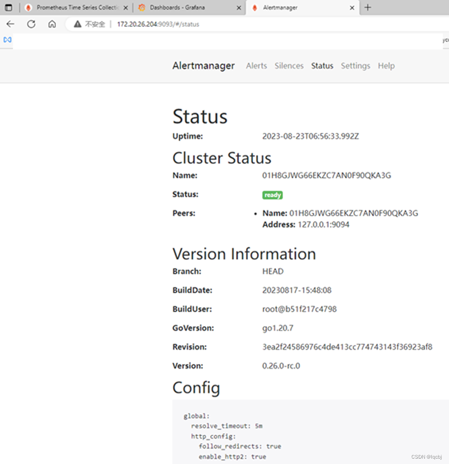Open the Alerts page in Alertmanager
This screenshot has height=464, width=449.
(256, 66)
